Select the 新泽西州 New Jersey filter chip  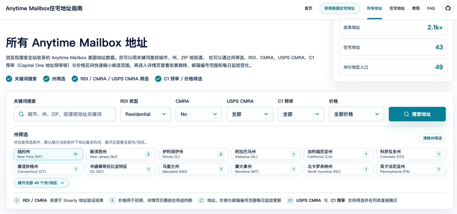point(121,154)
